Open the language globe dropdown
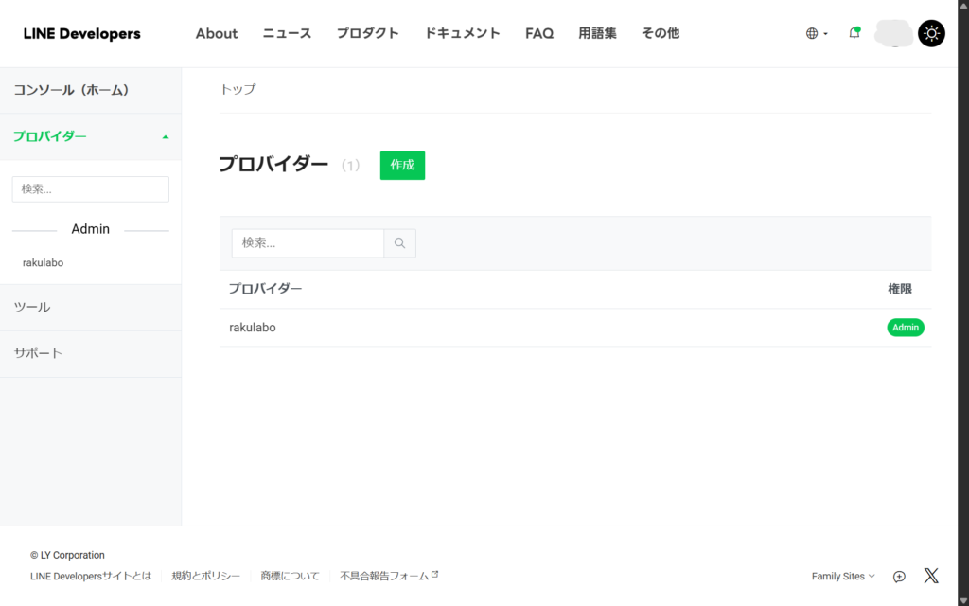The width and height of the screenshot is (969, 606). coord(816,33)
